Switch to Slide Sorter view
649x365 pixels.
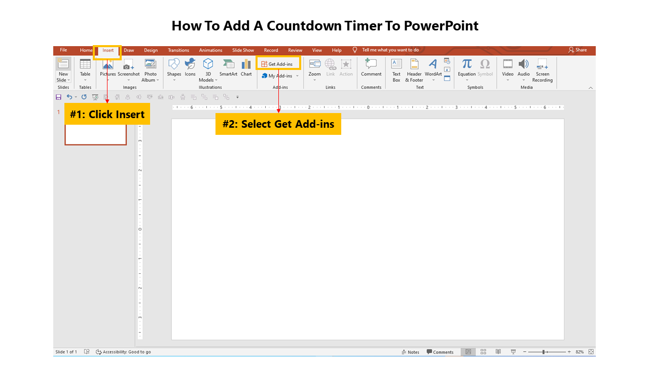483,352
